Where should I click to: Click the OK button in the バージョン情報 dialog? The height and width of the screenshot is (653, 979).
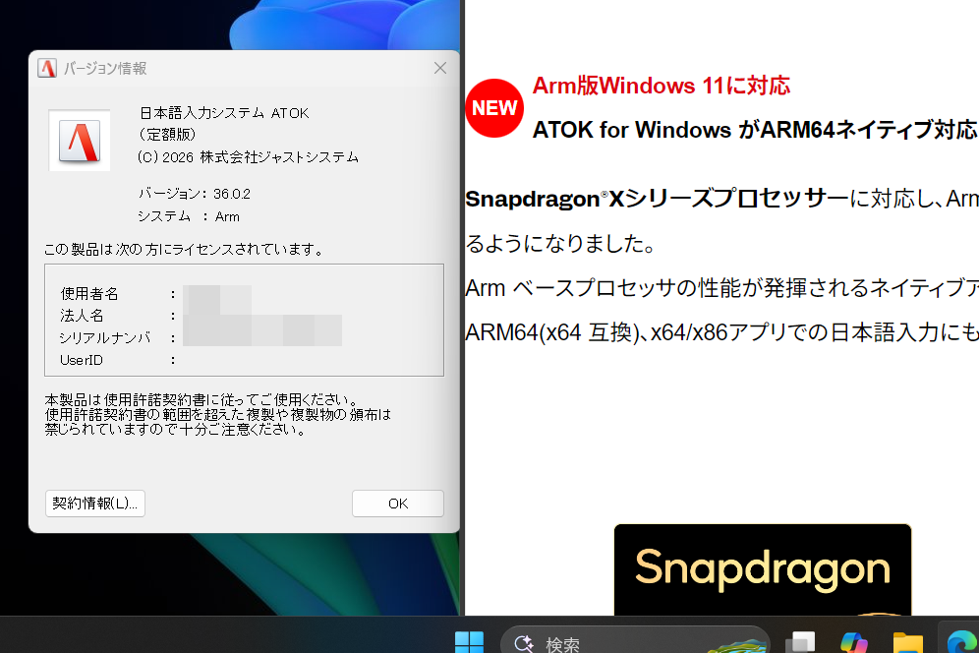pyautogui.click(x=398, y=504)
